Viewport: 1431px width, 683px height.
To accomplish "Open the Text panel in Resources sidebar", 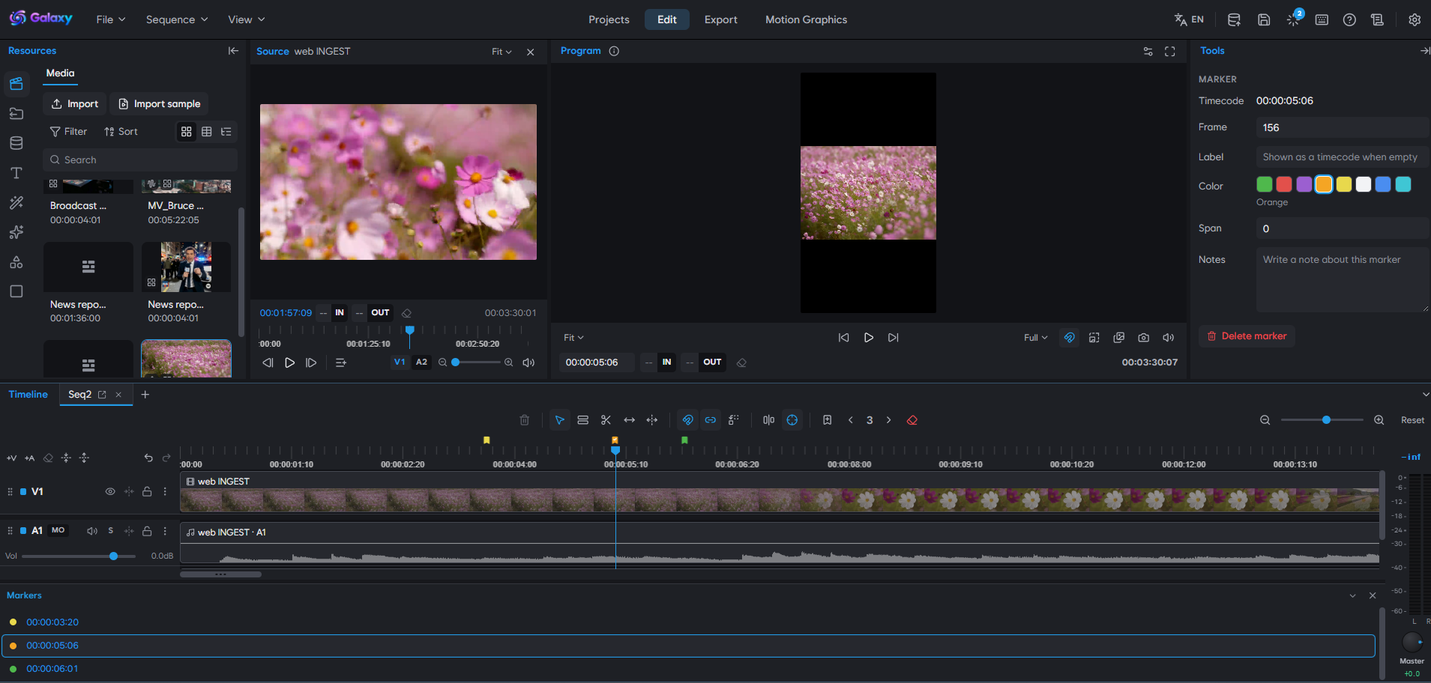I will tap(16, 173).
